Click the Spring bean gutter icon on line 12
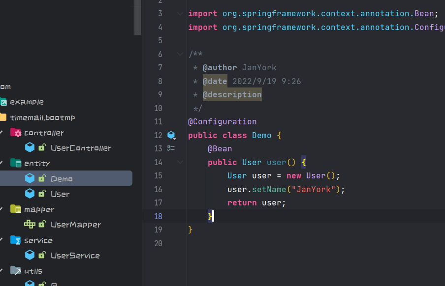This screenshot has width=445, height=286. pyautogui.click(x=171, y=135)
